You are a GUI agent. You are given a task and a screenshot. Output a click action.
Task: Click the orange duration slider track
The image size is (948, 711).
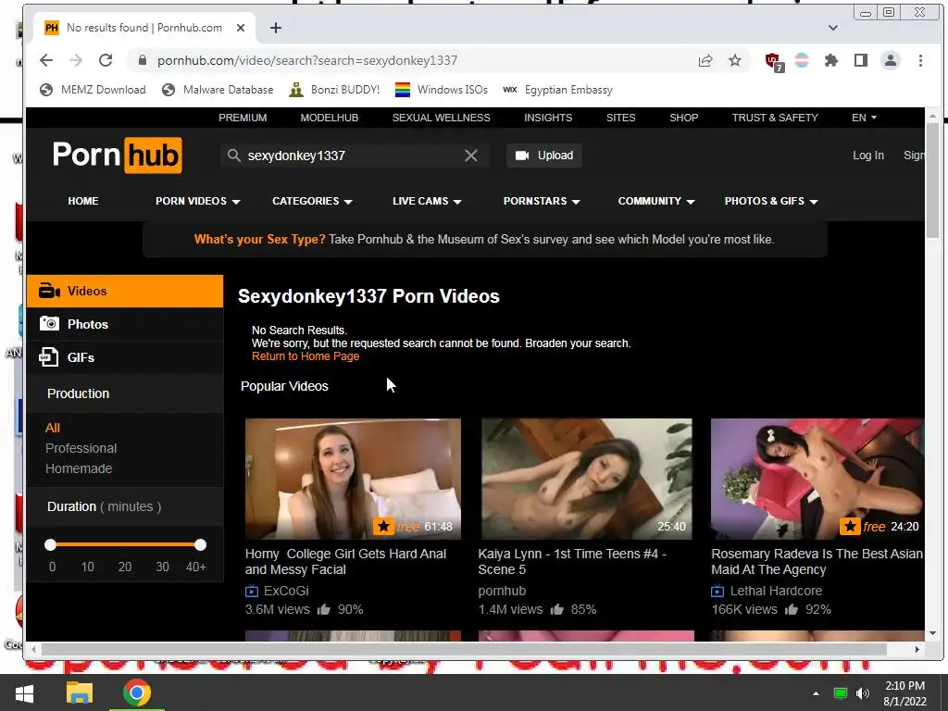(125, 544)
